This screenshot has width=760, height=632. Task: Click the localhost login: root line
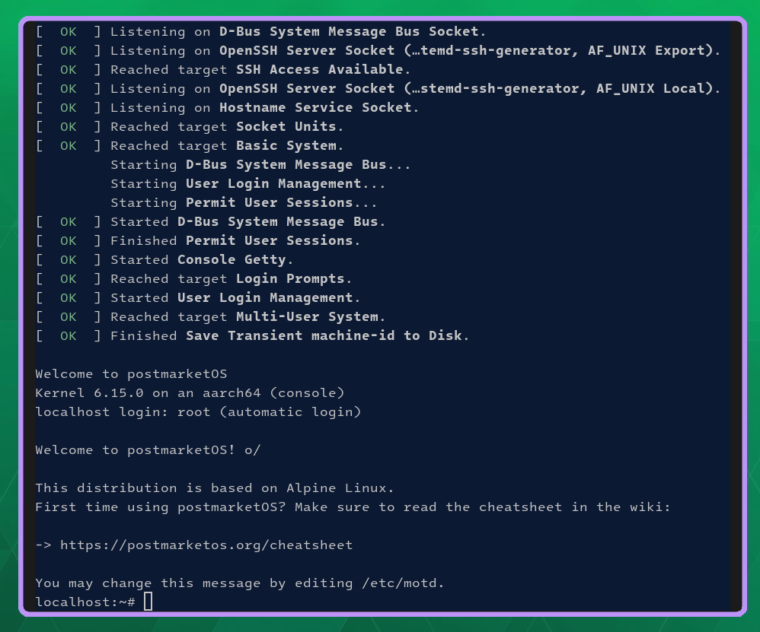pyautogui.click(x=198, y=411)
